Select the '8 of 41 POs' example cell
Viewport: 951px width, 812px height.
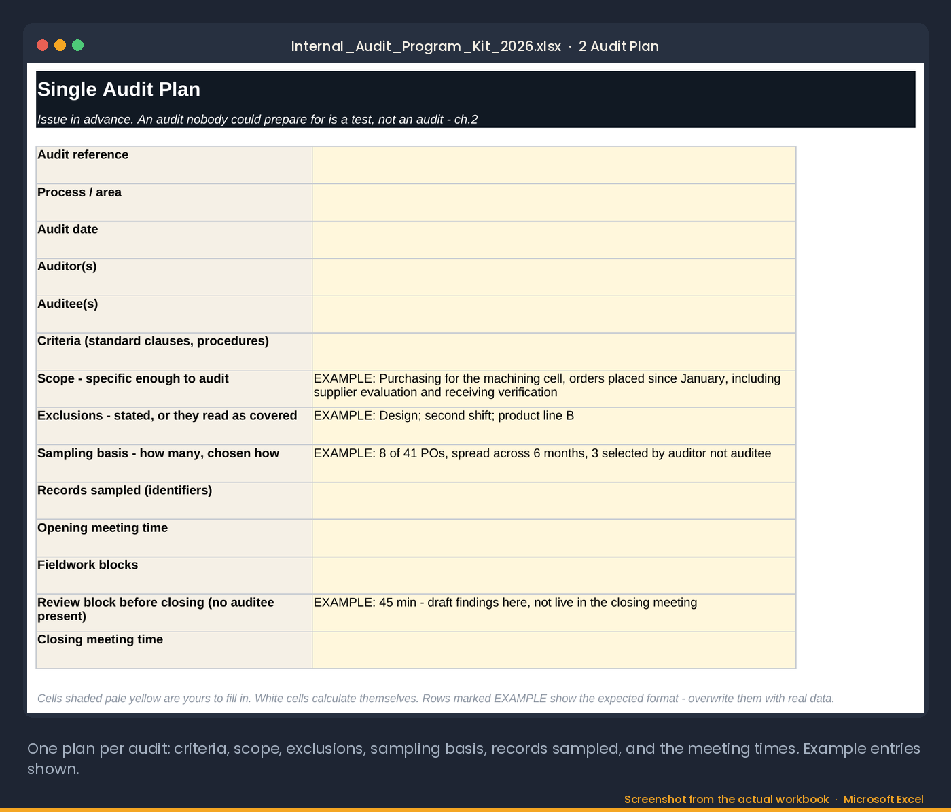554,464
